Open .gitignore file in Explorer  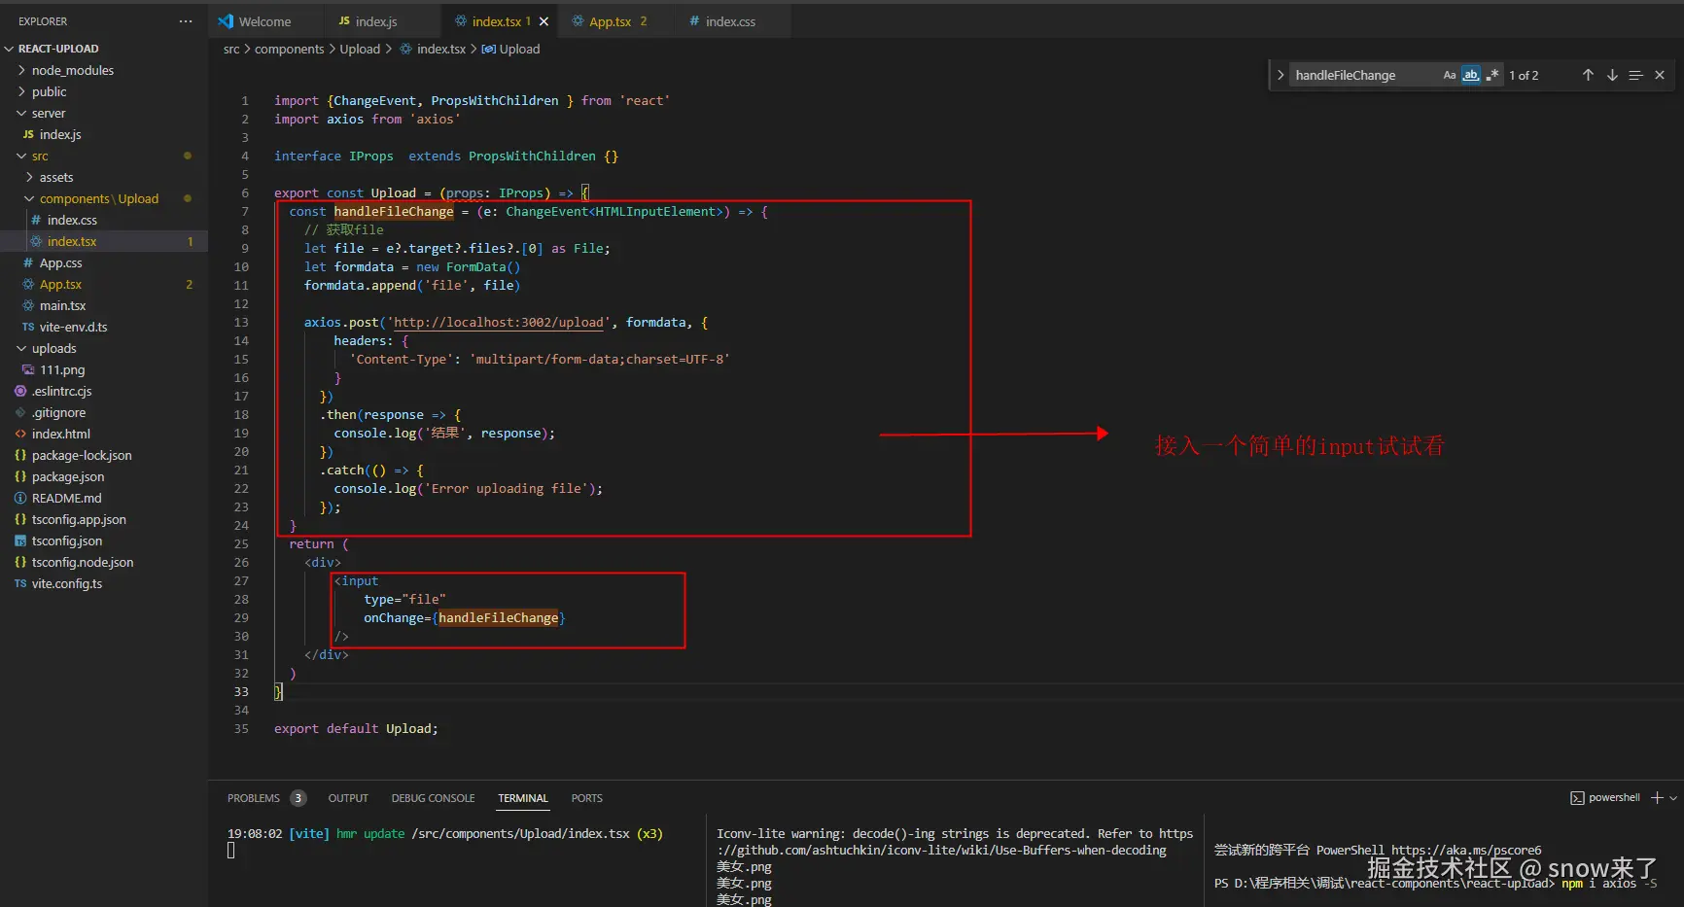click(59, 412)
